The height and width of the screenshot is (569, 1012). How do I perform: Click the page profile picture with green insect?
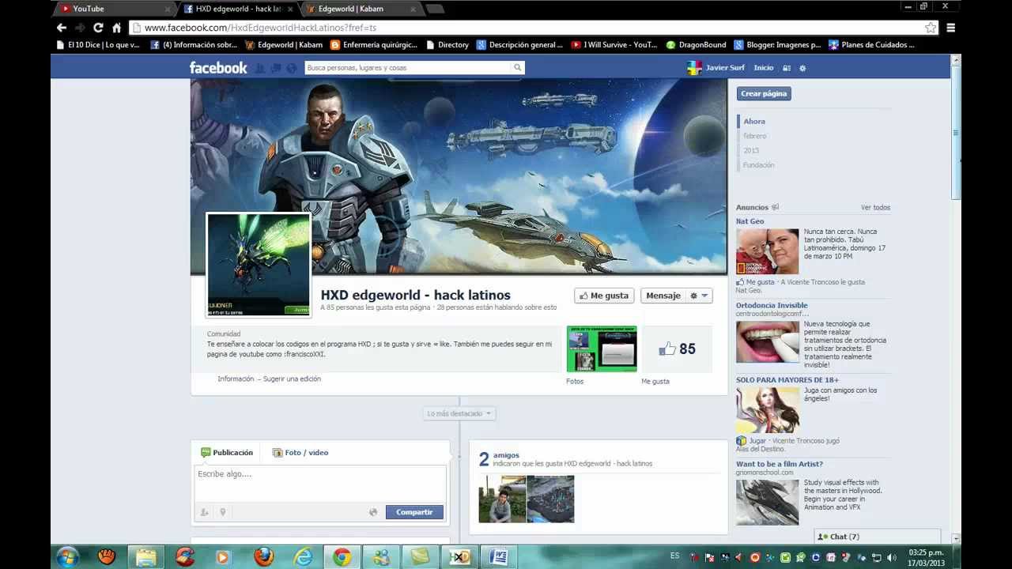[259, 265]
